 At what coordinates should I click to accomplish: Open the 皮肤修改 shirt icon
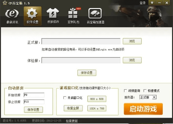pyautogui.click(x=53, y=16)
